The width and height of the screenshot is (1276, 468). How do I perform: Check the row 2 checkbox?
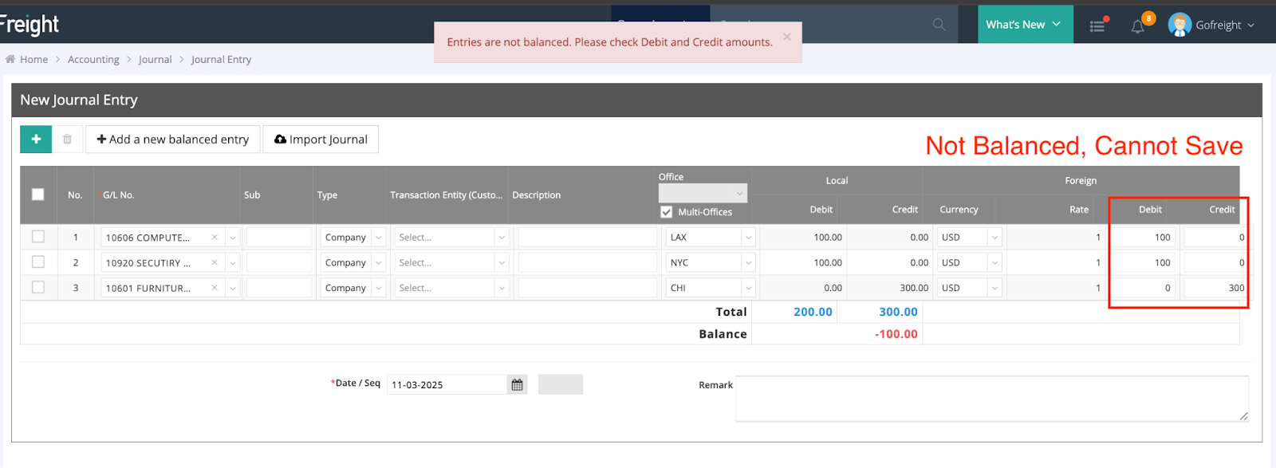[x=38, y=262]
